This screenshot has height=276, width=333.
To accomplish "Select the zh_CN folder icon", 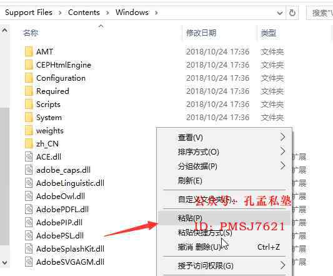I will tap(29, 144).
